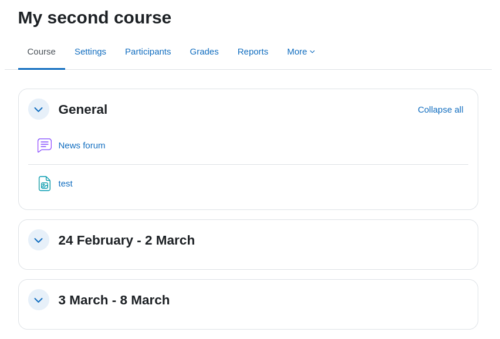Viewport: 500px width, 339px height.
Task: Go to the Grades tab
Action: 204,52
